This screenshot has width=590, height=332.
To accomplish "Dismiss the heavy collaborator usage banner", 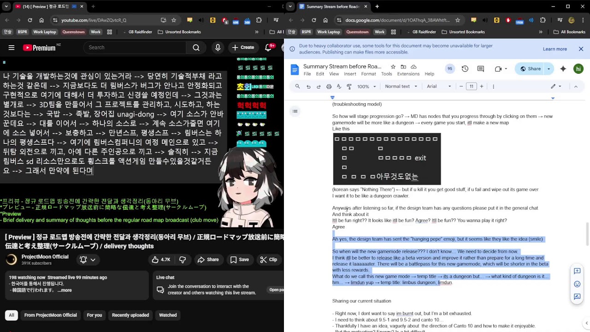I will tap(581, 49).
